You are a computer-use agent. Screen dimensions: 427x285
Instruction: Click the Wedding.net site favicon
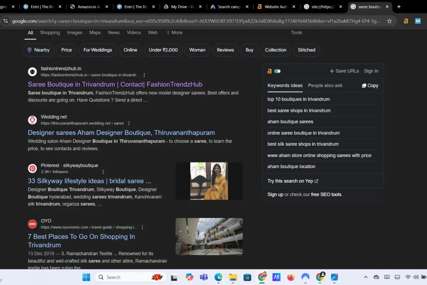[x=32, y=120]
